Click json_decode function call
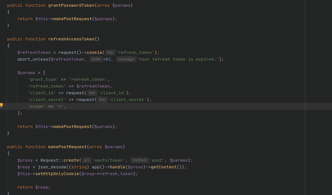 pyautogui.click(x=52, y=167)
